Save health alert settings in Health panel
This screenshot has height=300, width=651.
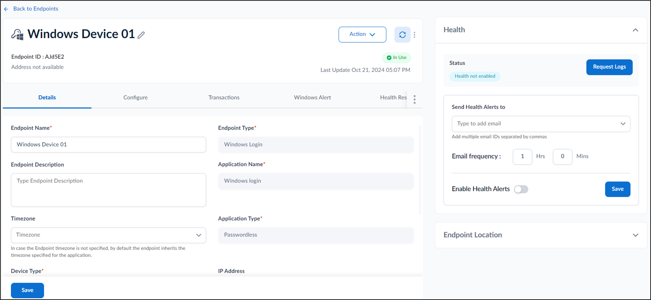618,189
